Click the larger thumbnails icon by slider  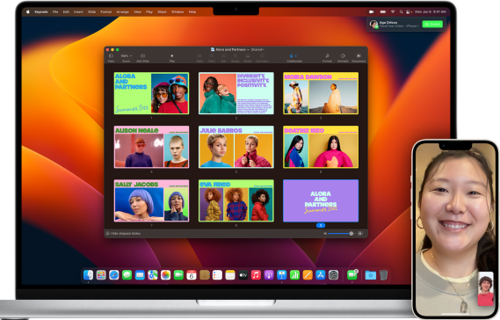(x=360, y=234)
